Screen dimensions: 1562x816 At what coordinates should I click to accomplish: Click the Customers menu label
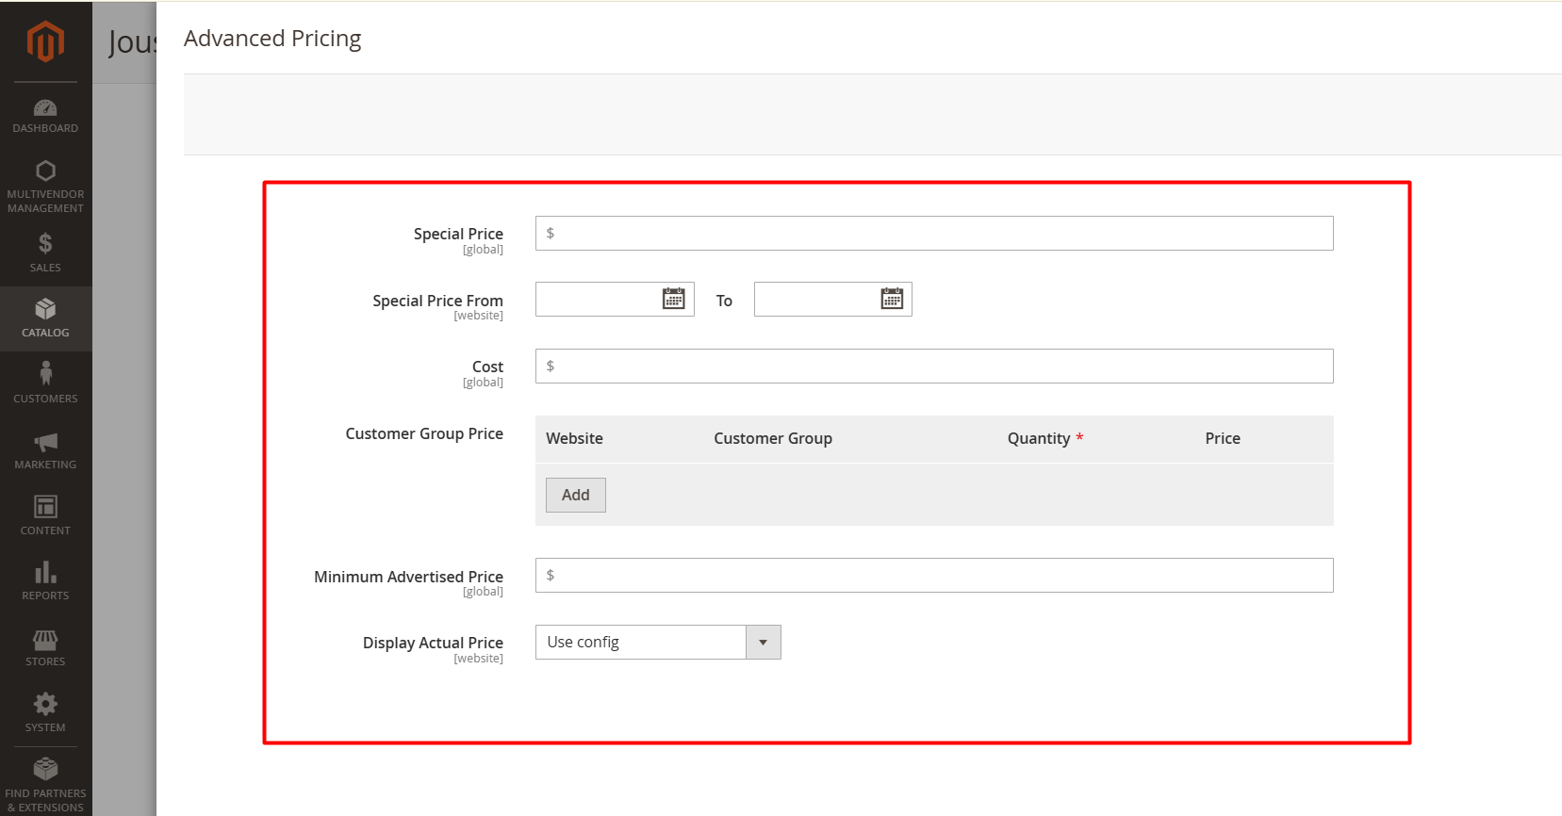tap(45, 399)
